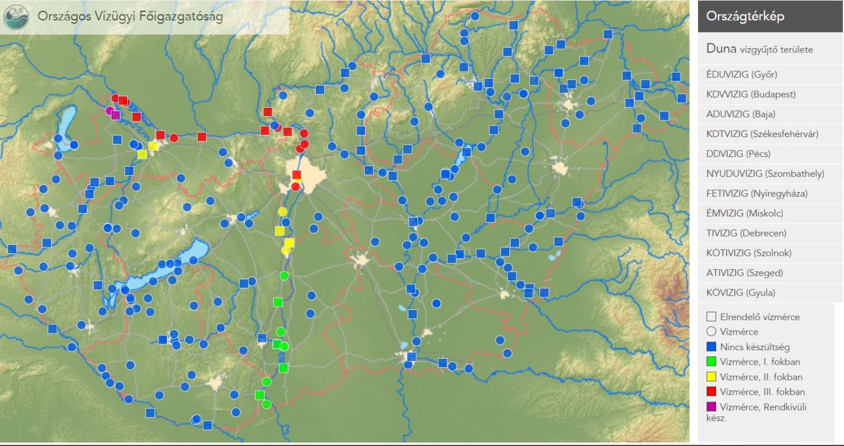Select TIVIZIG (Debrecen) in the region list
The width and height of the screenshot is (844, 446).
pos(745,234)
